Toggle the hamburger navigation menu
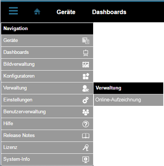This screenshot has height=166, width=164. point(13,11)
